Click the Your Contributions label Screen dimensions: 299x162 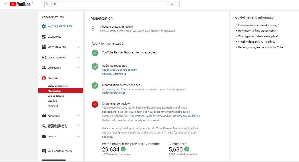60,151
